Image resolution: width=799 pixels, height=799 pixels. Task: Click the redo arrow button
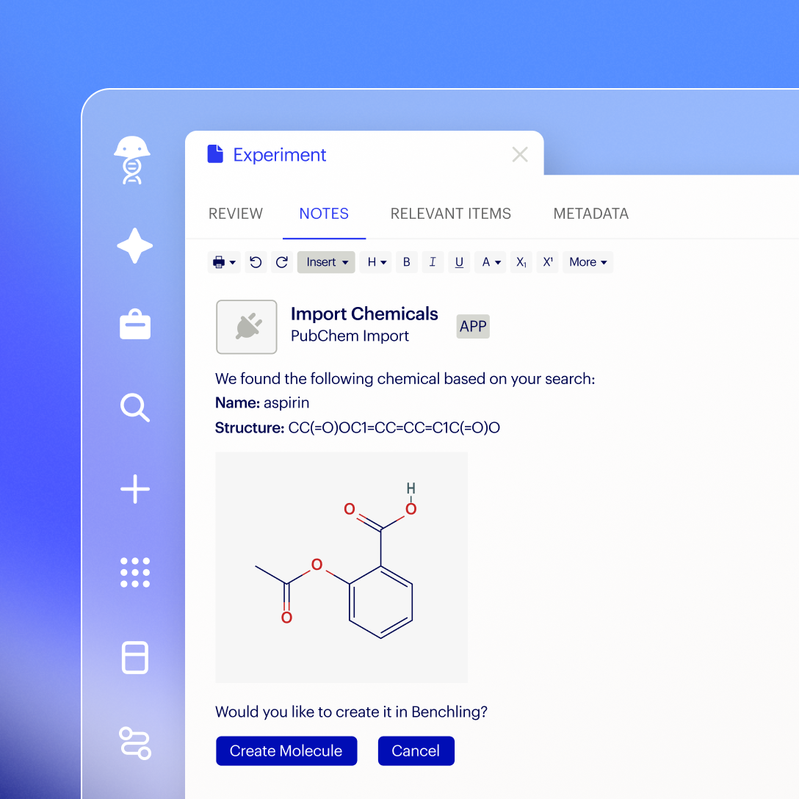click(282, 262)
